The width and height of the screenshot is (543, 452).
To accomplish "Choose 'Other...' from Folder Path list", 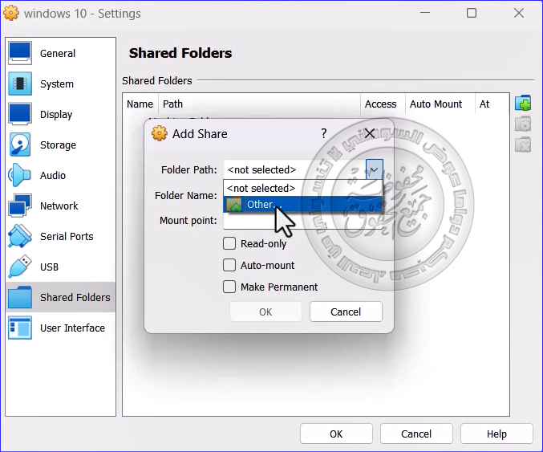I will click(x=260, y=205).
